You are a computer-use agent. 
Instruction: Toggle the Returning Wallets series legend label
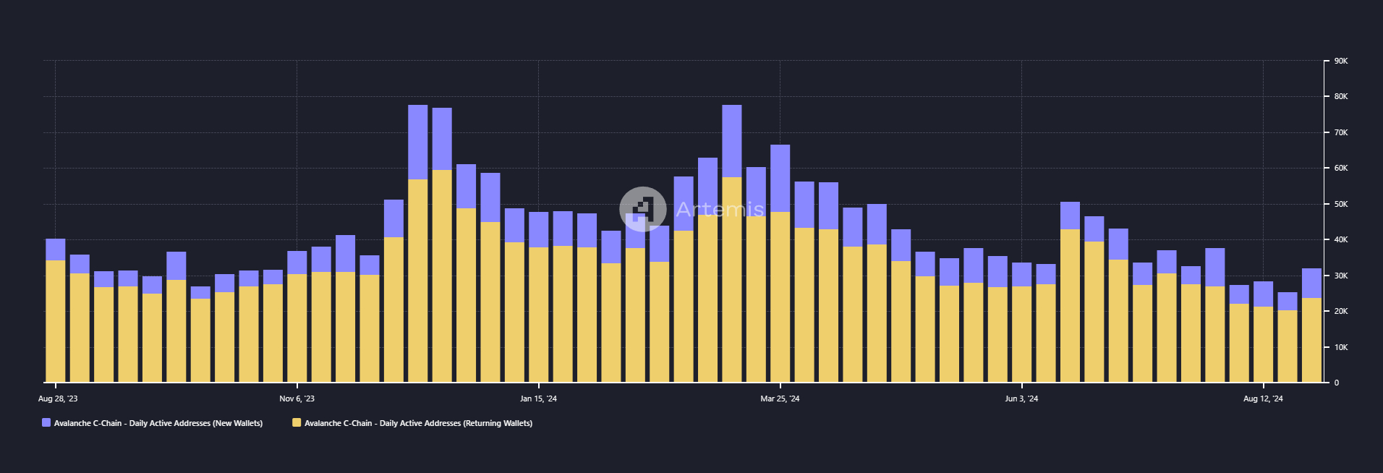click(x=418, y=423)
